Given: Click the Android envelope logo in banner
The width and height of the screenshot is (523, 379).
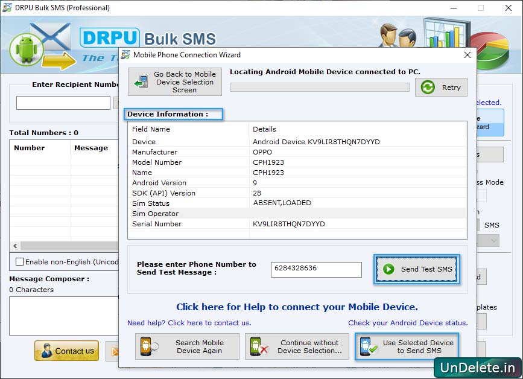Looking at the screenshot, I should pyautogui.click(x=40, y=46).
